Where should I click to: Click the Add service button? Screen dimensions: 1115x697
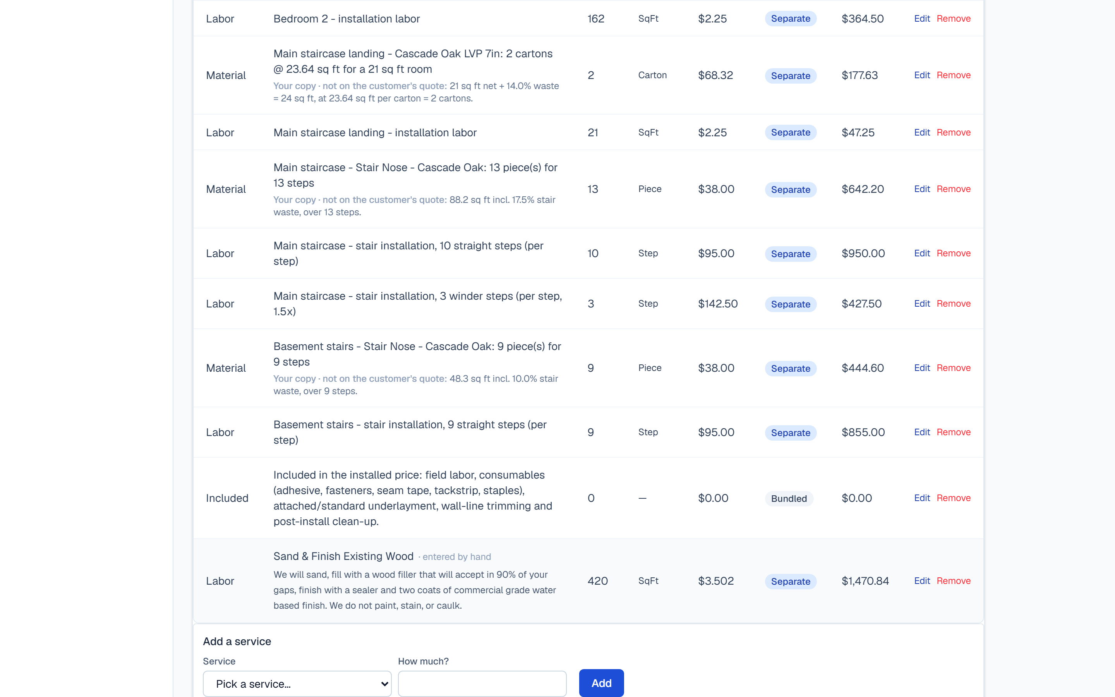tap(601, 683)
